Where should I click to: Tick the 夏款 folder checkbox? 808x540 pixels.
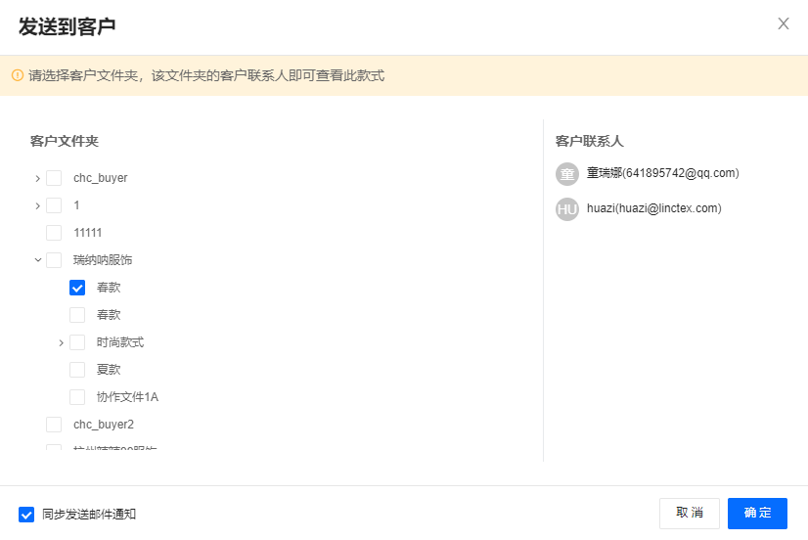pos(77,370)
